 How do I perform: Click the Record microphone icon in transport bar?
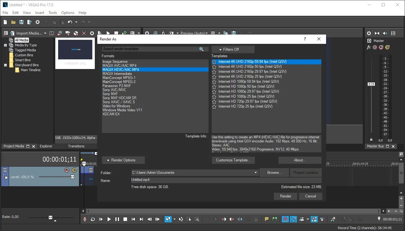(x=85, y=219)
